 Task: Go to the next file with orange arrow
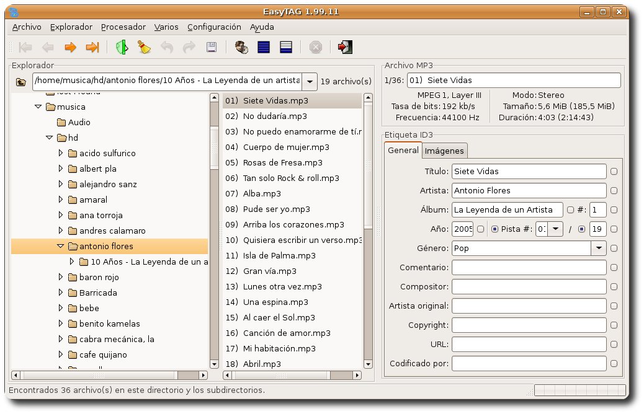(70, 47)
